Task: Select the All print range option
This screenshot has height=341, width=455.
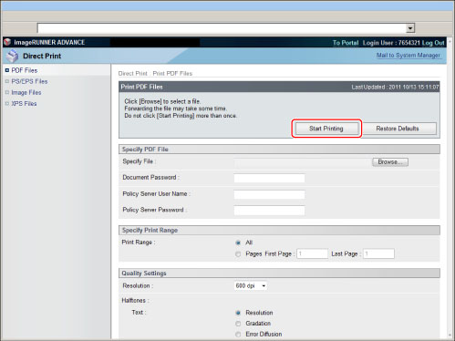Action: [x=238, y=243]
